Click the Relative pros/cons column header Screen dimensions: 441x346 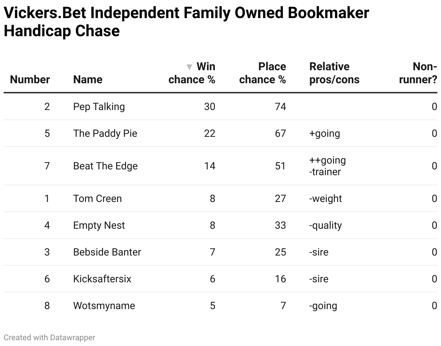click(x=334, y=73)
